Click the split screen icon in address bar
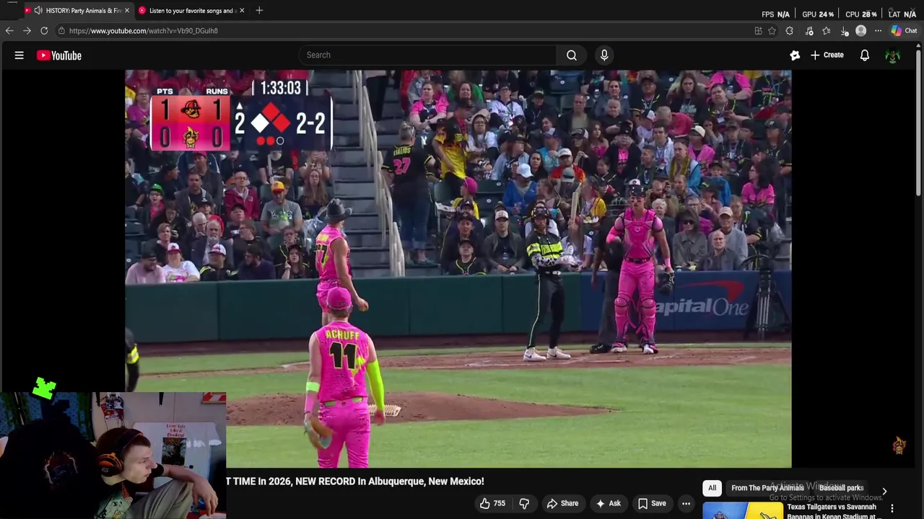This screenshot has width=924, height=519. tap(758, 31)
